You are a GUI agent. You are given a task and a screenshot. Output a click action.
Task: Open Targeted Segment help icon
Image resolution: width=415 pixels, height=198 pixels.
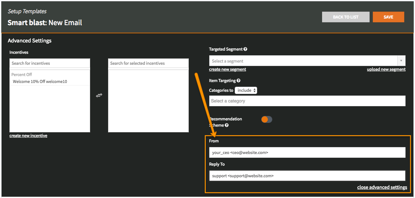245,49
